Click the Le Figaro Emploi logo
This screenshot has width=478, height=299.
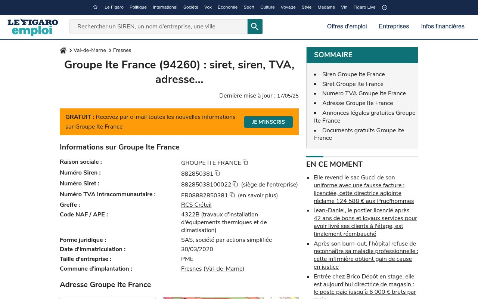[33, 27]
